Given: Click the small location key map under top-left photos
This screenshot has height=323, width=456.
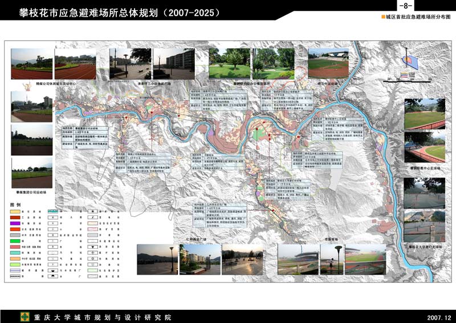Looking at the screenshot, I should pyautogui.click(x=27, y=87).
